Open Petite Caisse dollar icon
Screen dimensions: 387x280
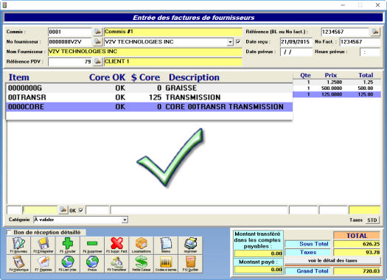(x=142, y=264)
